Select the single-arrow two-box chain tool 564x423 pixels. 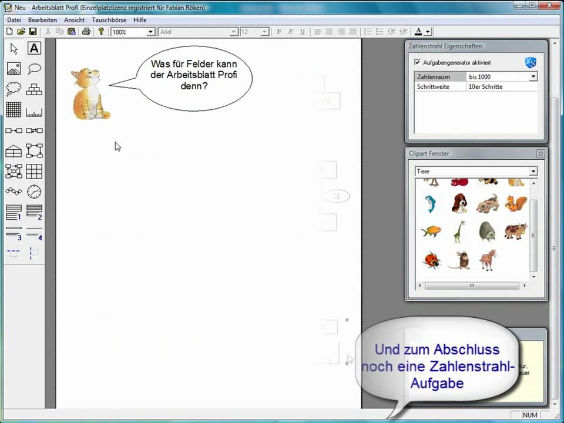14,130
